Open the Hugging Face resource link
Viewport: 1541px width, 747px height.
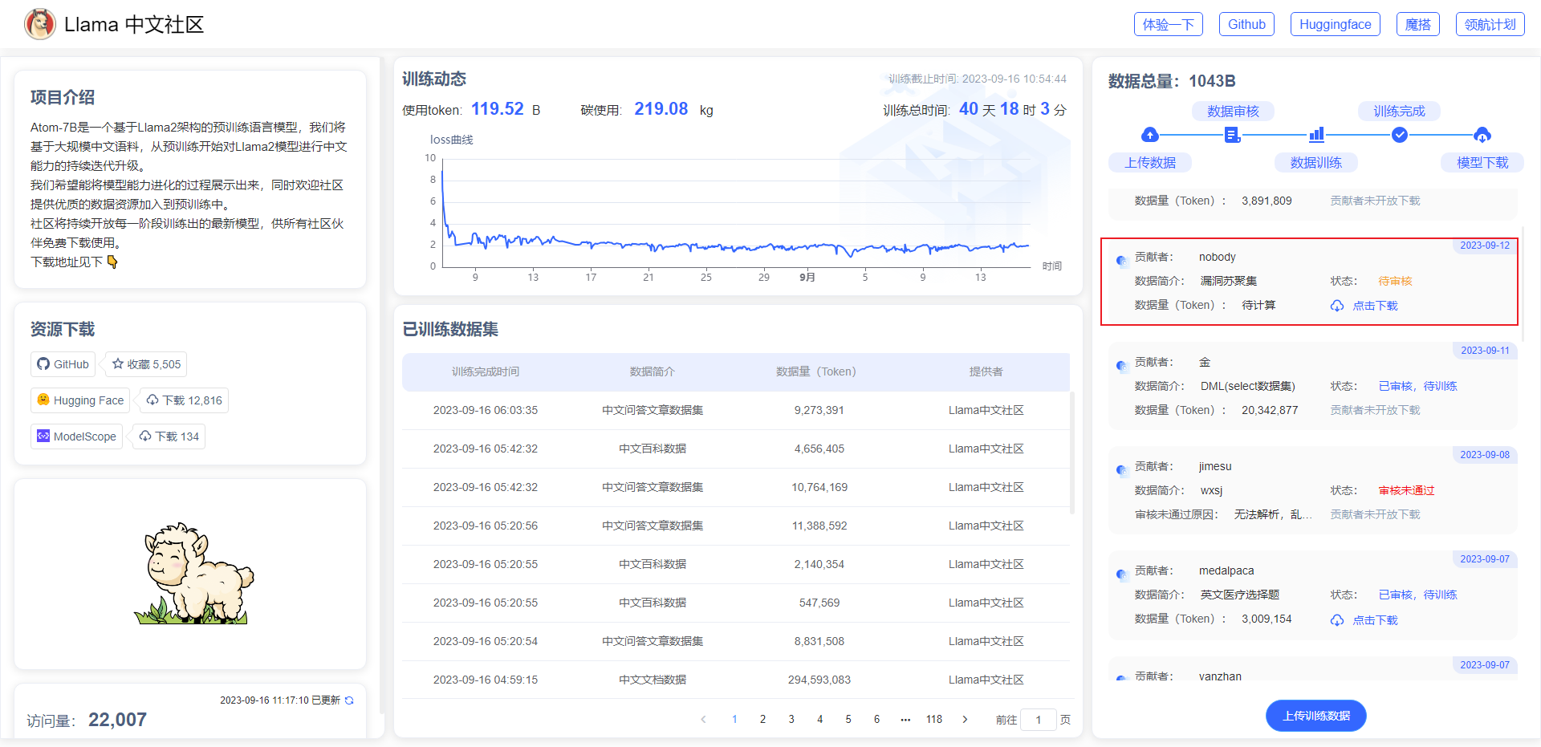point(80,400)
